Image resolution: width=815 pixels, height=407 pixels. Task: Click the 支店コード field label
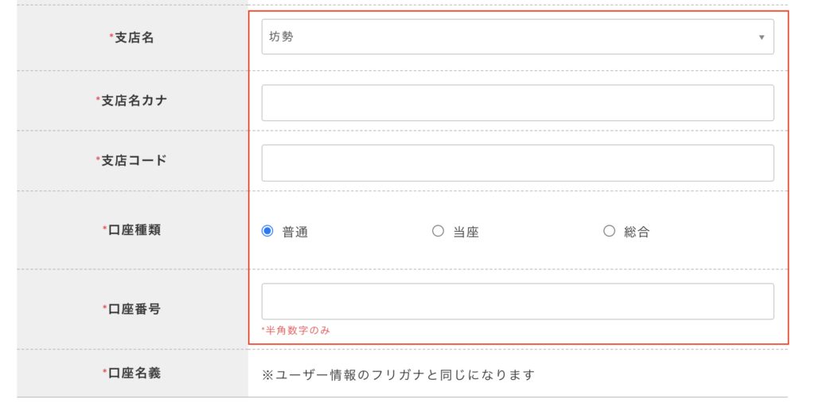[134, 160]
